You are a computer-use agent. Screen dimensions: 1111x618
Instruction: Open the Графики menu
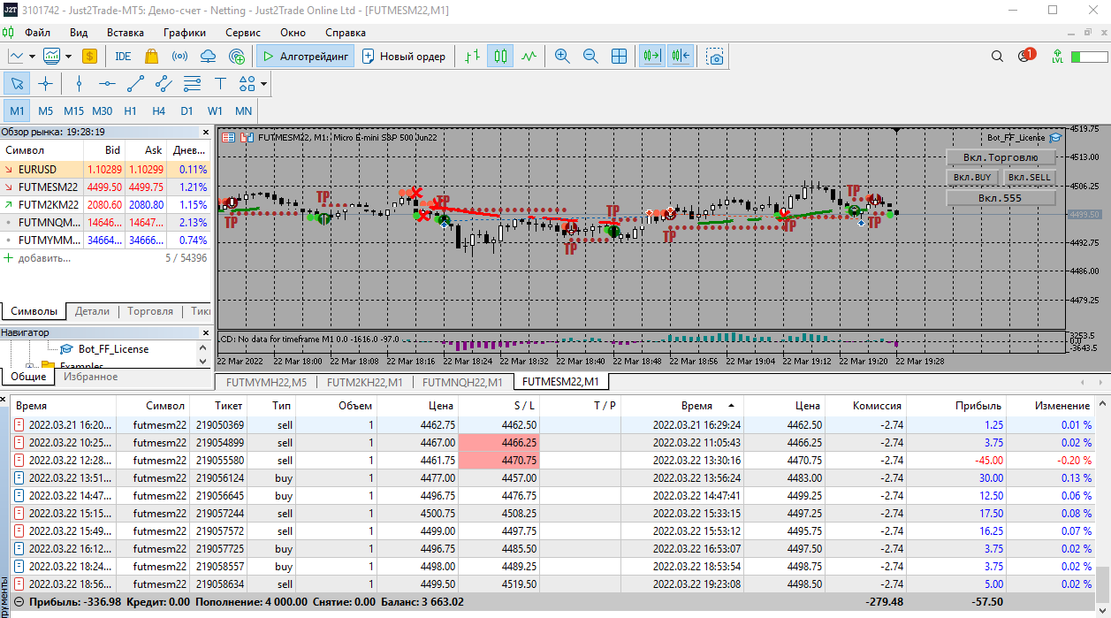pos(184,33)
